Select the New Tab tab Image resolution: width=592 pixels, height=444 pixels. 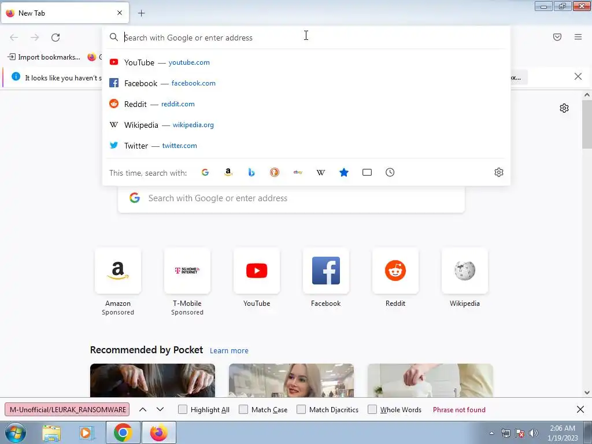coord(65,13)
